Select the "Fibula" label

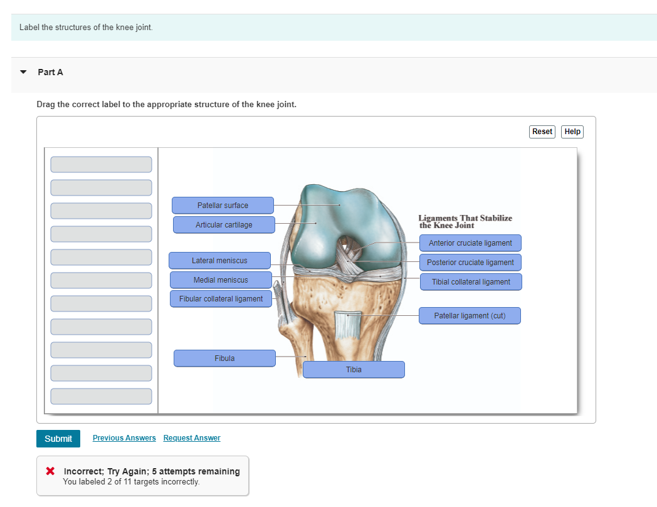click(224, 358)
